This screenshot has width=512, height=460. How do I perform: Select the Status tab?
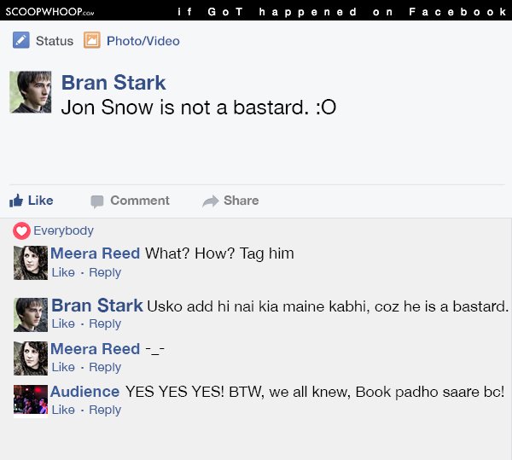coord(55,41)
